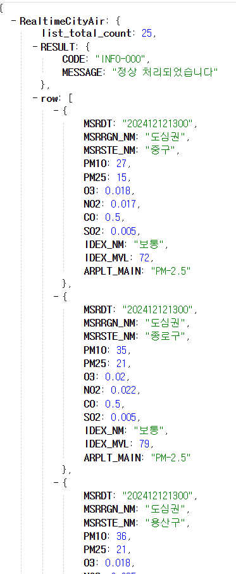Image resolution: width=236 pixels, height=574 pixels.
Task: Collapse the object containing 용산구
Action: click(x=56, y=483)
